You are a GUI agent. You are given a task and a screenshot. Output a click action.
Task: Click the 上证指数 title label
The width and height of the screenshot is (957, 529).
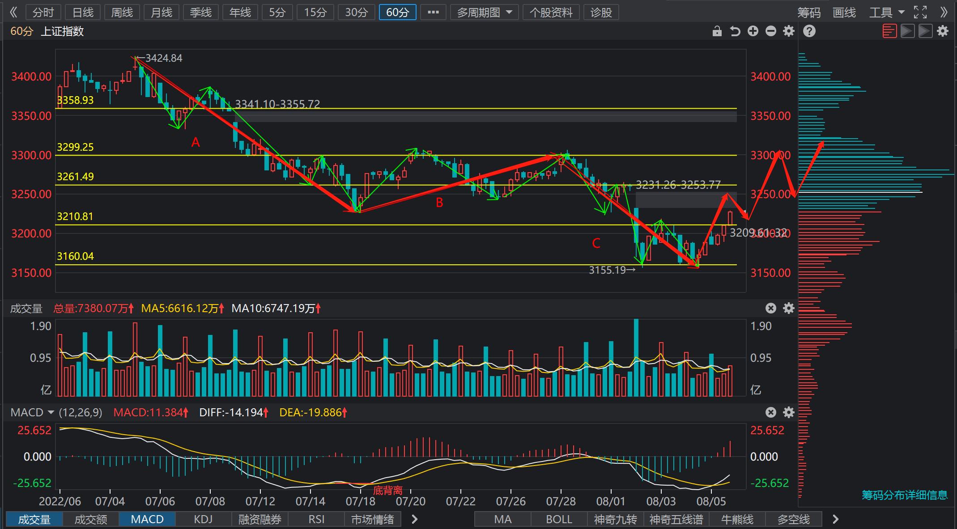coord(62,31)
